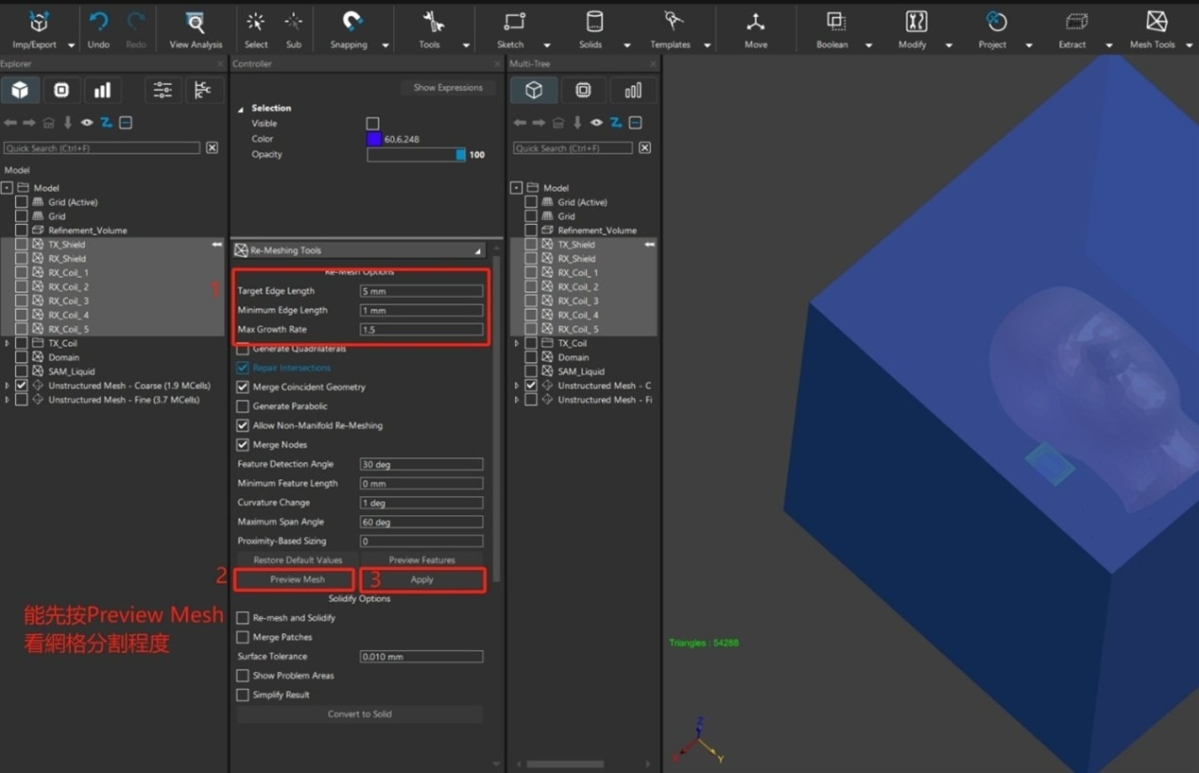
Task: Click the Mesh Tools icon
Action: coord(1156,23)
